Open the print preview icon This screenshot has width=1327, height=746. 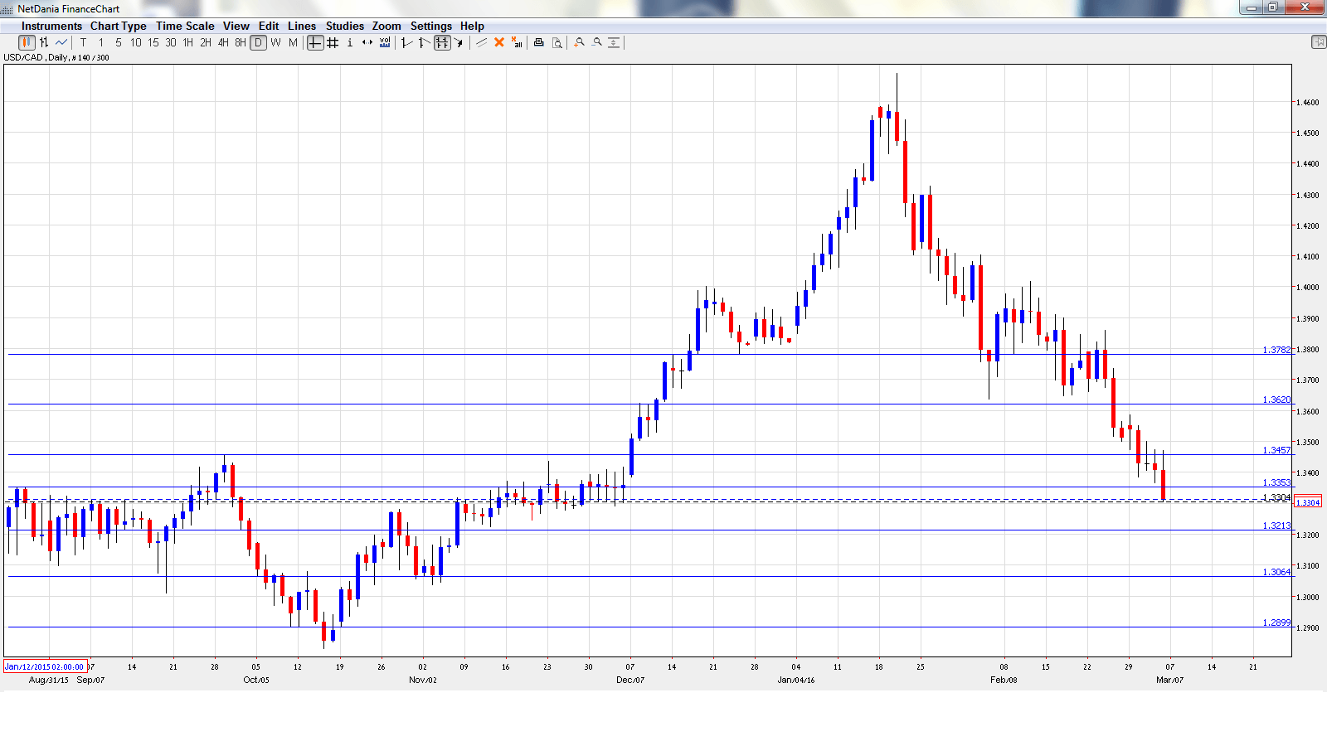(557, 42)
